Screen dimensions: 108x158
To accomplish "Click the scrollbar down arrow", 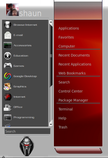I will point(51,124).
